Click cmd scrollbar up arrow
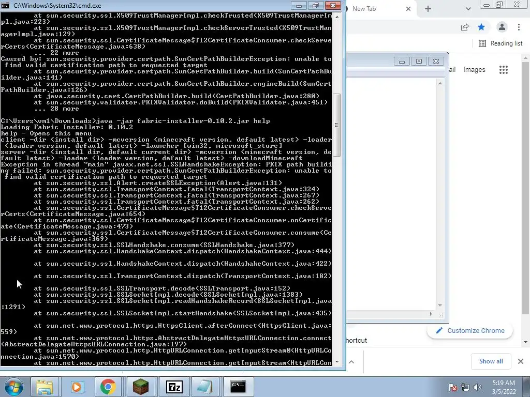The height and width of the screenshot is (397, 530). [x=336, y=17]
